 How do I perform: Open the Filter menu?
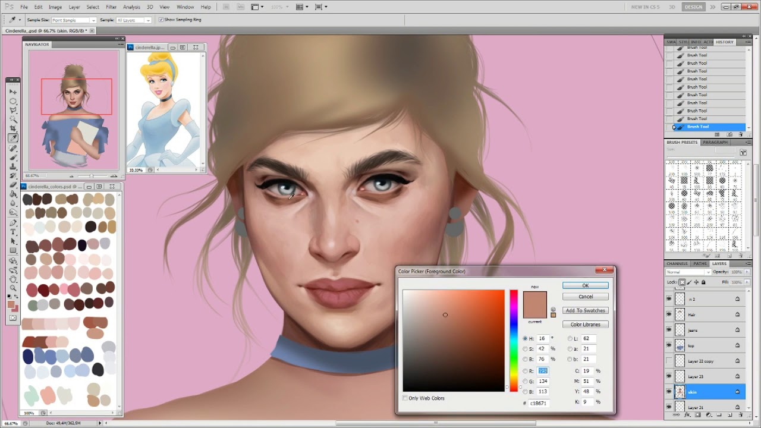pos(111,7)
